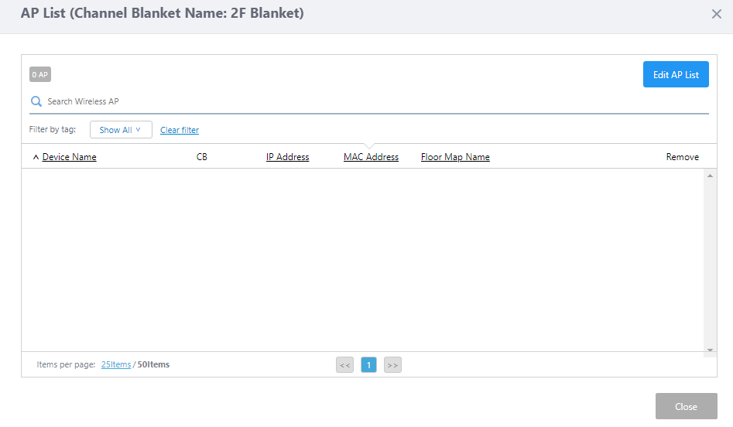
Task: Sort the table by MAC Address
Action: [x=371, y=157]
